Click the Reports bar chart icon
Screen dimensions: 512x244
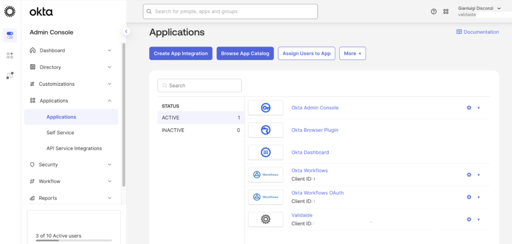tap(32, 198)
